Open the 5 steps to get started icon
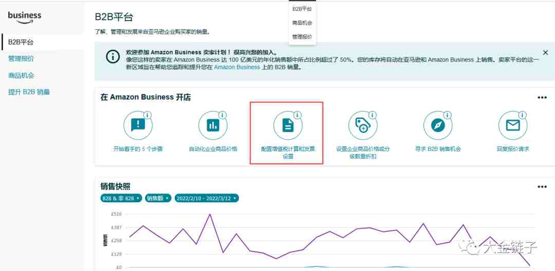The width and height of the screenshot is (555, 271). [x=138, y=125]
